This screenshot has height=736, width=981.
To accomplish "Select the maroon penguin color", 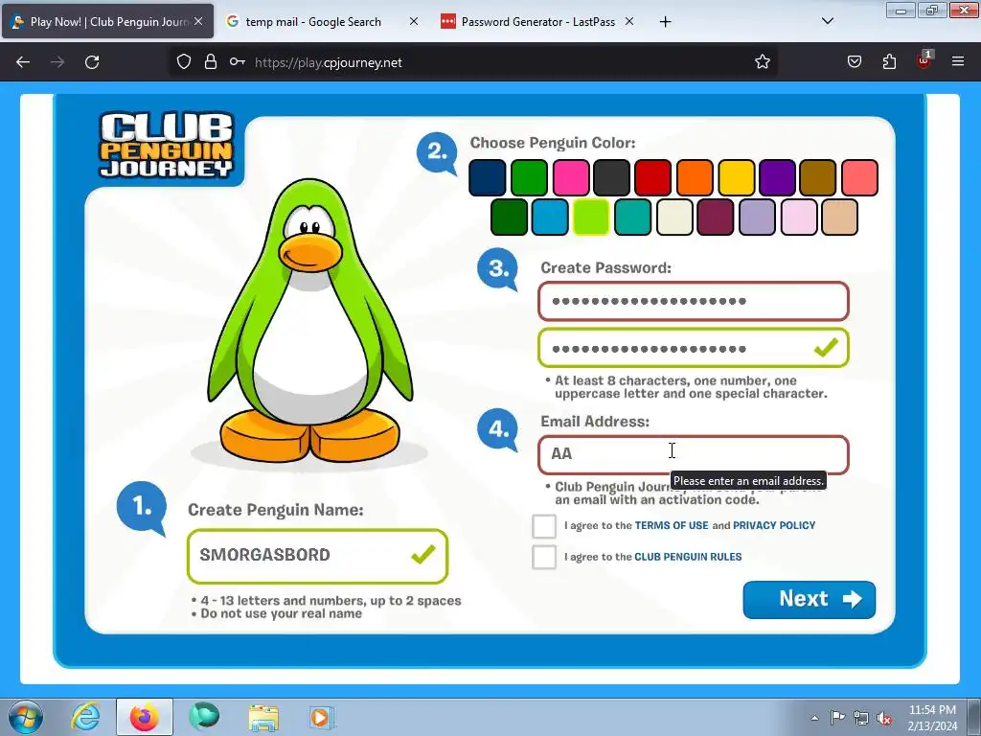I will click(715, 218).
